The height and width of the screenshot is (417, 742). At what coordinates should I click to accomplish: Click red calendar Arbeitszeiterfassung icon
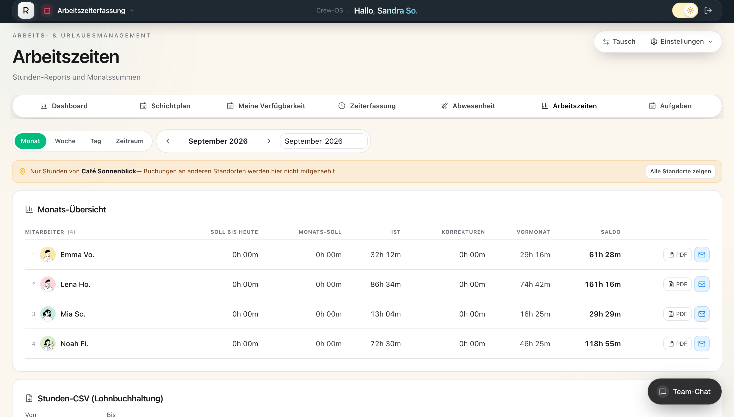(x=47, y=11)
